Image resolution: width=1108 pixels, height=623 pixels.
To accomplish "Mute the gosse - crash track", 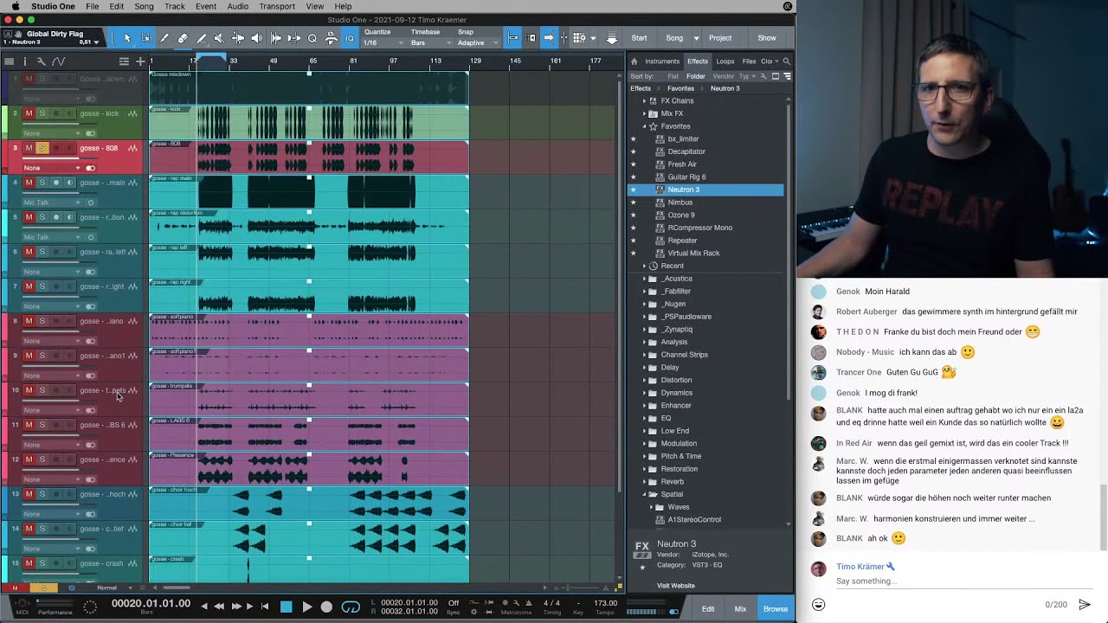I will click(29, 563).
